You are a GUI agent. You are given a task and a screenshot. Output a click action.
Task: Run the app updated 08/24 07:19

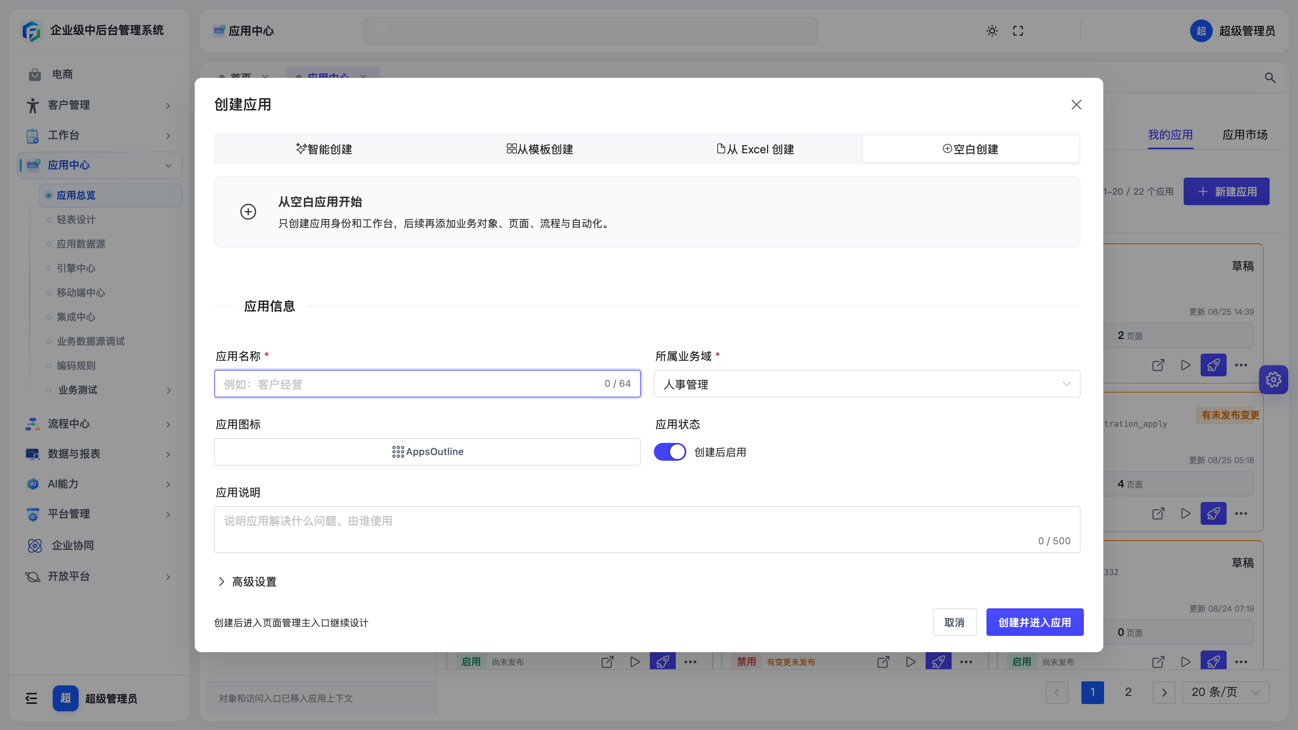coord(1186,661)
